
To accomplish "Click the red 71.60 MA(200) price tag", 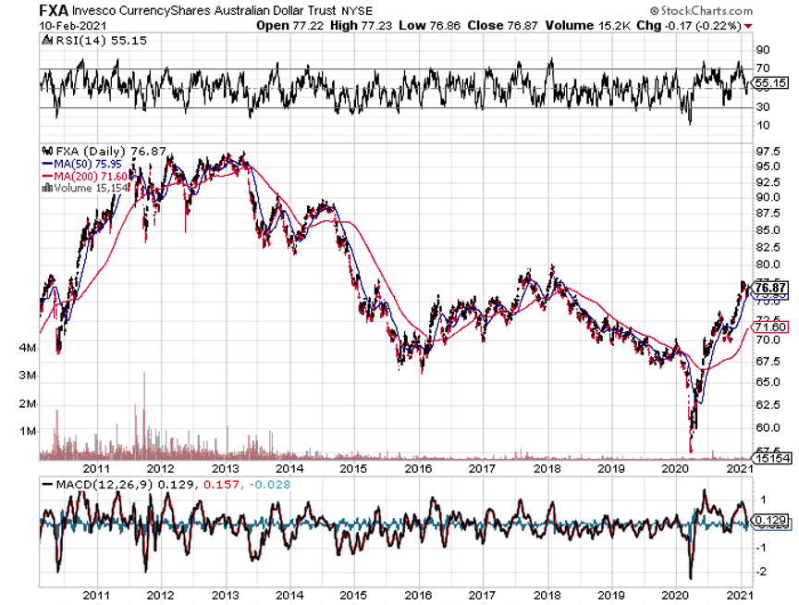I will pyautogui.click(x=769, y=327).
